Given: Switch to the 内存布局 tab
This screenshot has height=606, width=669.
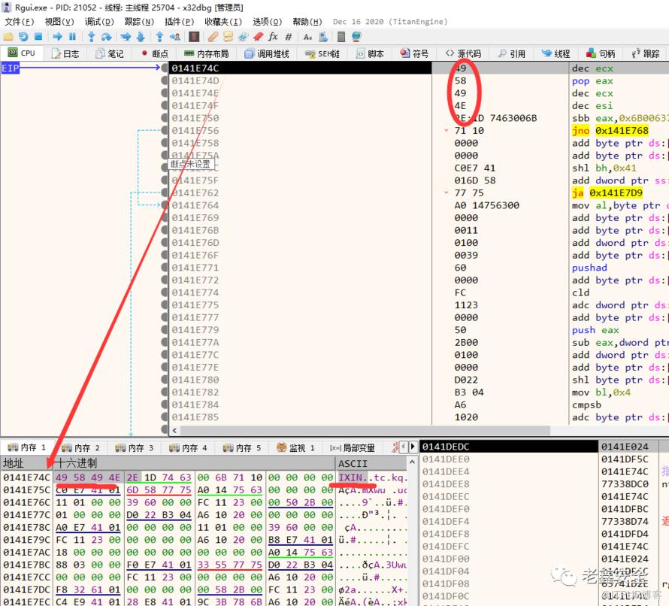Looking at the screenshot, I should pos(206,53).
